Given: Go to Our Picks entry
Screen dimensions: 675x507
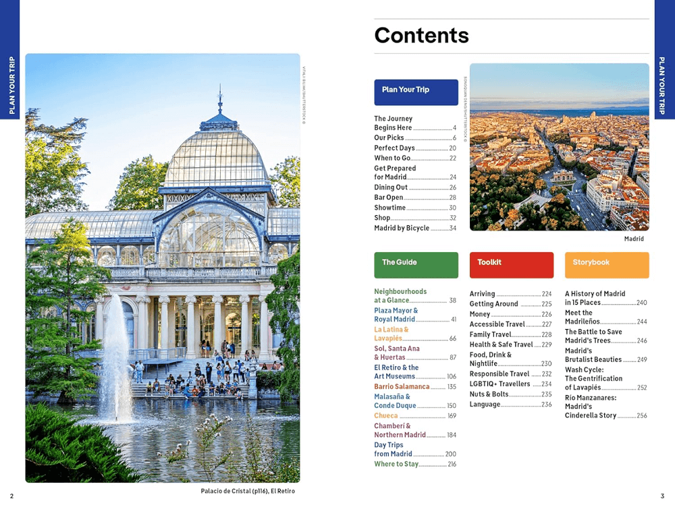Looking at the screenshot, I should point(414,138).
